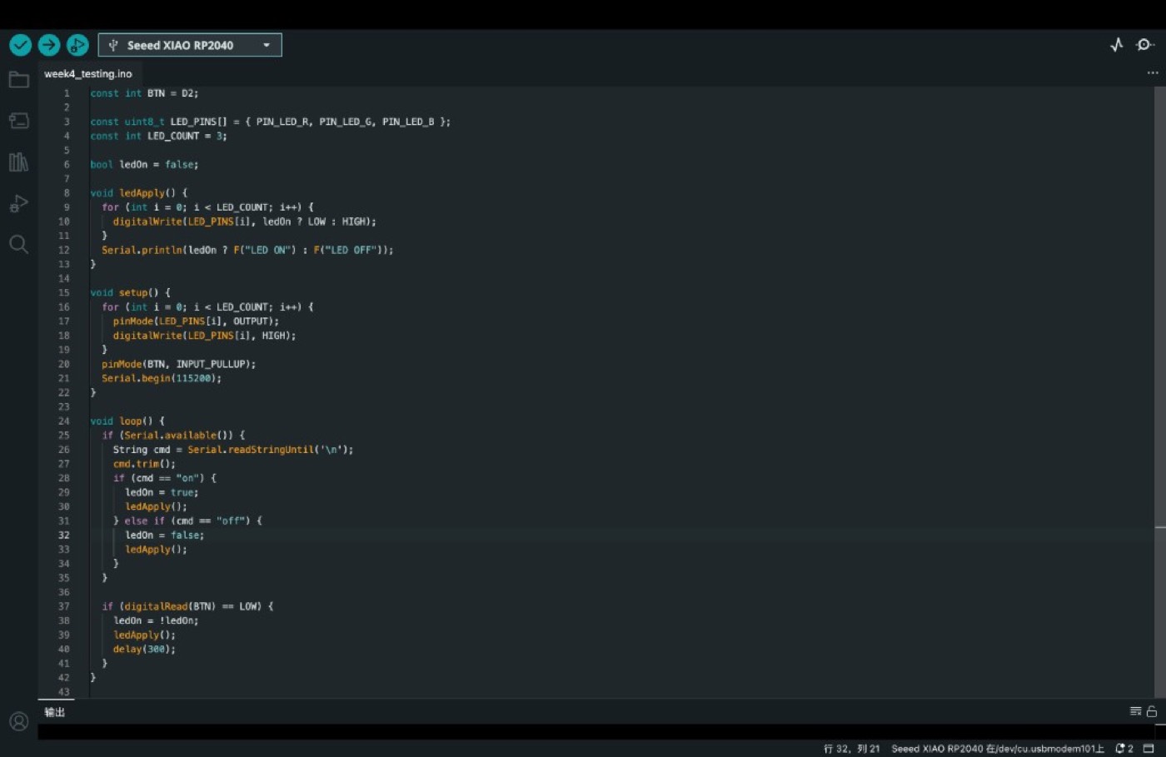Click 'if (digitalRead(BTN) == LOW)' line
This screenshot has width=1166, height=757.
coord(187,606)
